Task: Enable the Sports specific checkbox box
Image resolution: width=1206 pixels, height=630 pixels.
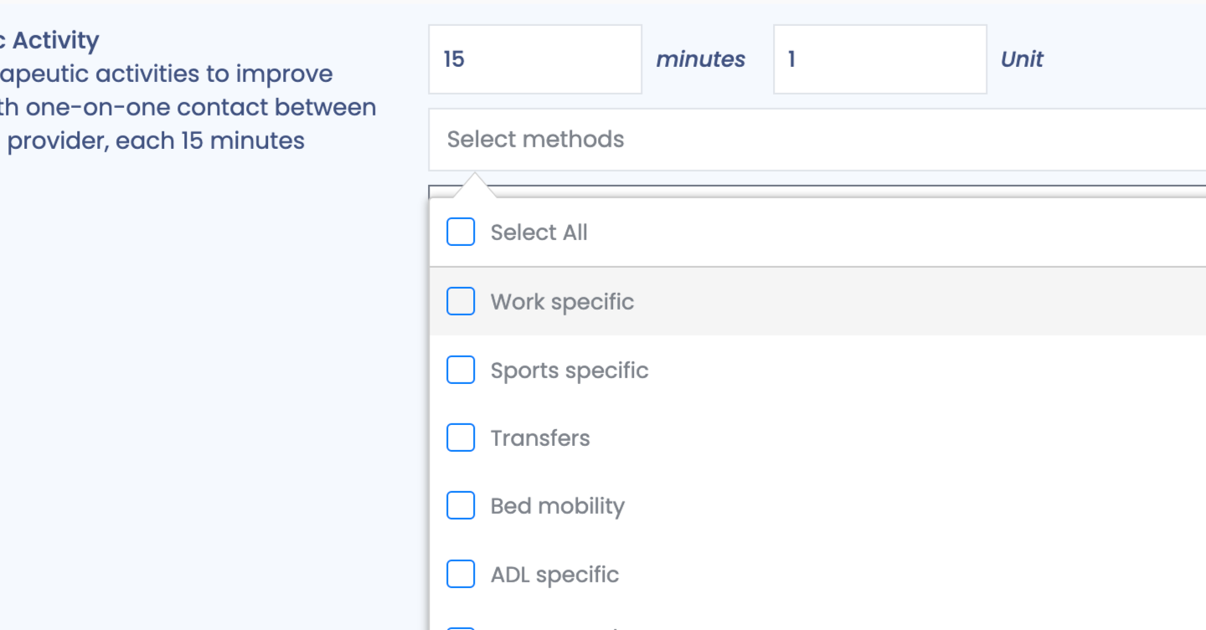Action: coord(461,370)
